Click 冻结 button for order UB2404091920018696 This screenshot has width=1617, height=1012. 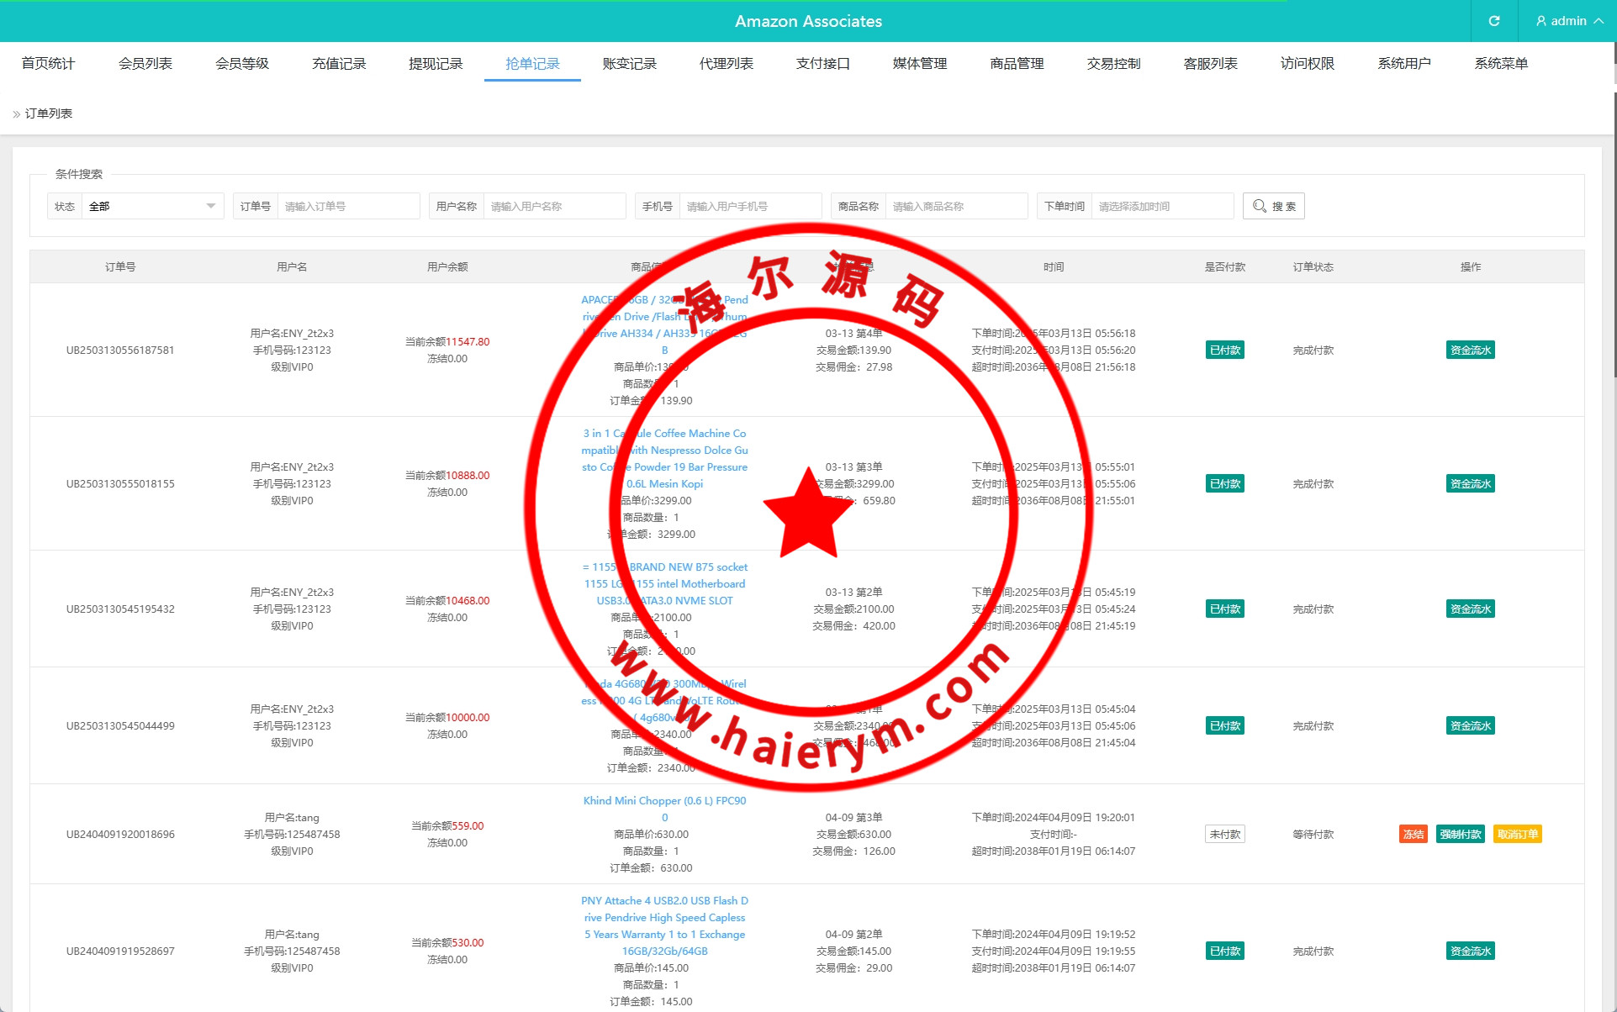pyautogui.click(x=1413, y=834)
